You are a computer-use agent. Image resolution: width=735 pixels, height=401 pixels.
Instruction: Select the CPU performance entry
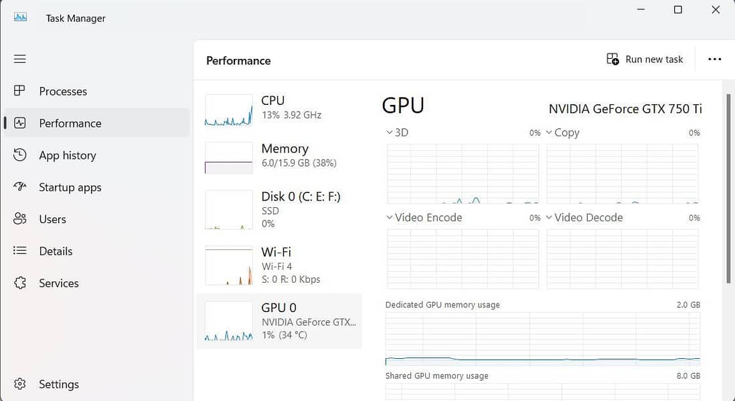point(280,107)
